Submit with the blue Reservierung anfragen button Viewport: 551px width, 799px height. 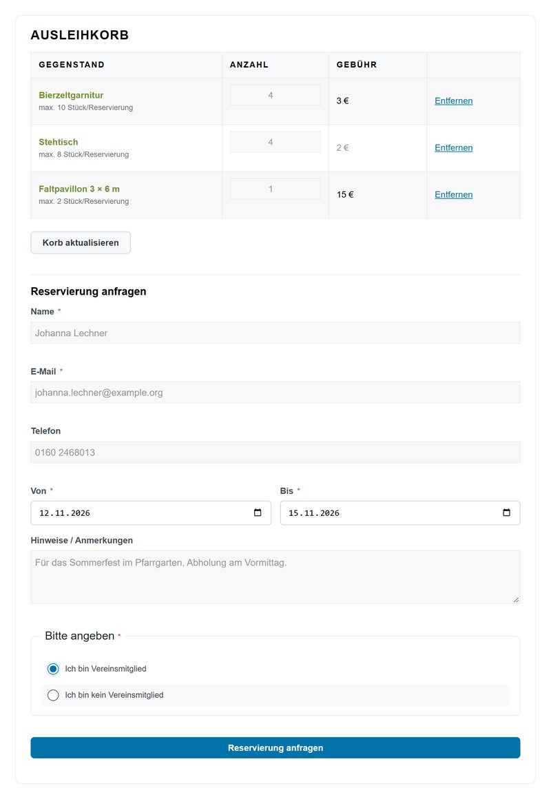(275, 747)
